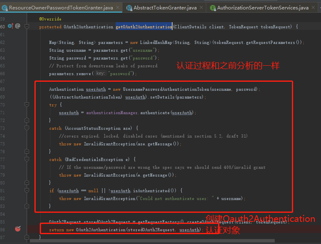Click line number 68 in the gutter
This screenshot has width=321, height=244.
point(2,89)
